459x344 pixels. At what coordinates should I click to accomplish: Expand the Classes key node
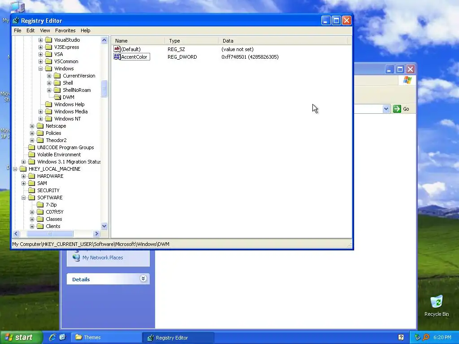(x=32, y=219)
